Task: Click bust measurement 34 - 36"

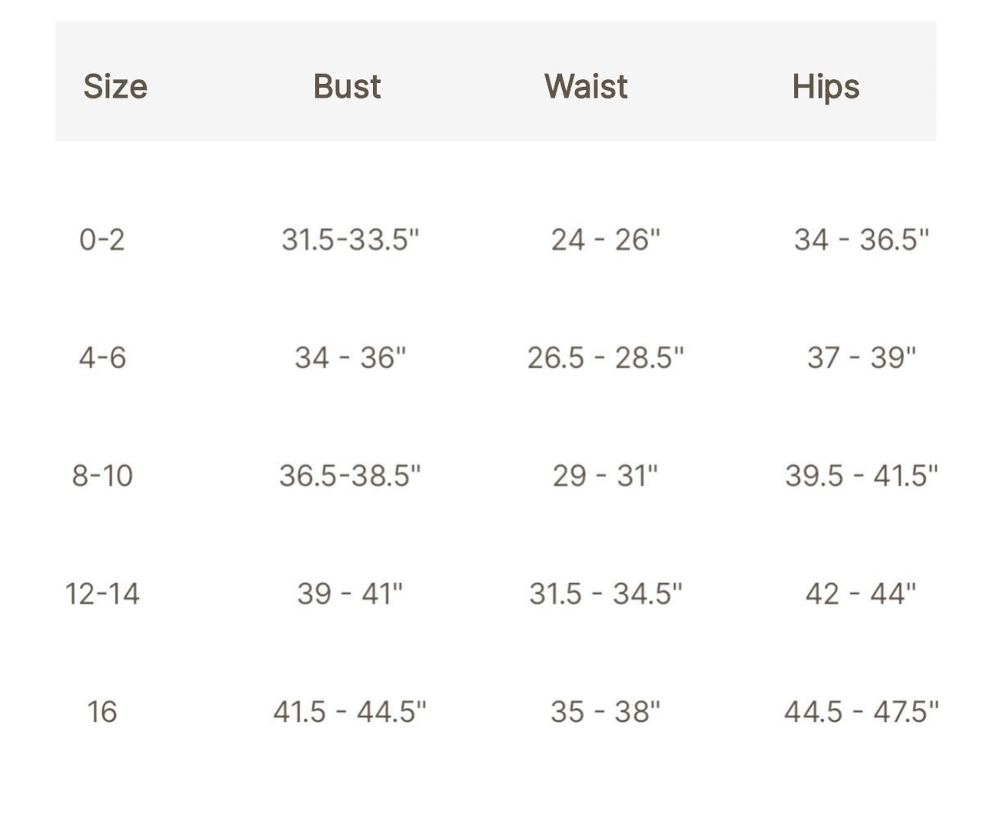Action: [350, 358]
